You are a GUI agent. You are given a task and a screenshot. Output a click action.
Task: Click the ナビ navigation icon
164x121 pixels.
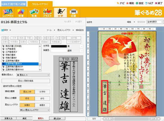pyautogui.click(x=120, y=3)
